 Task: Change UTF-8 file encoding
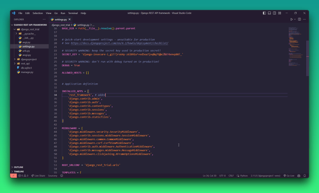[x=223, y=176]
